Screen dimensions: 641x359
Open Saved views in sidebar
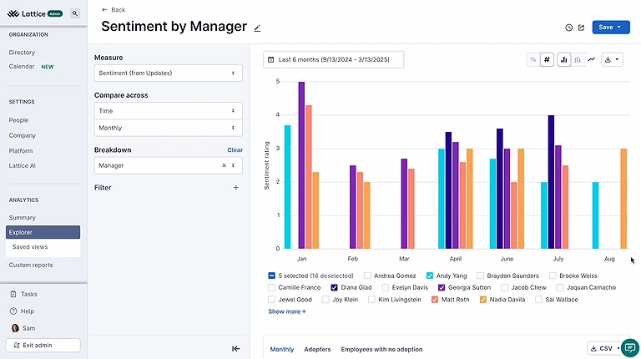(30, 247)
